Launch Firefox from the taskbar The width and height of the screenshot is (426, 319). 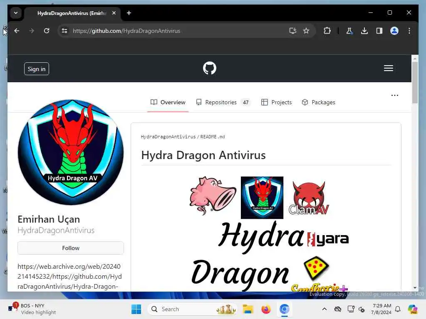point(266,309)
